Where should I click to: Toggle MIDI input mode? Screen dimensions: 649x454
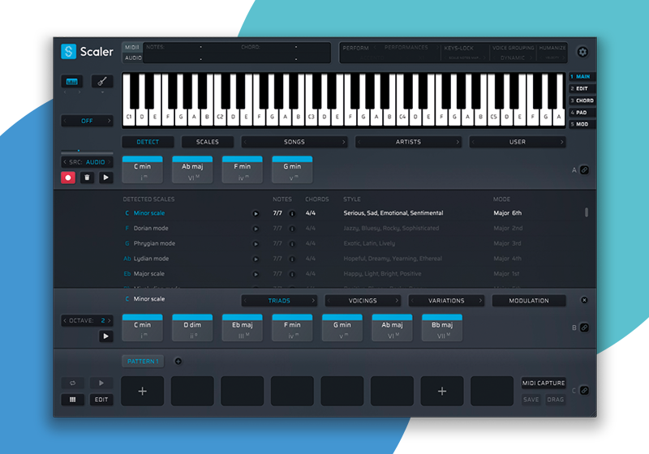[x=132, y=48]
